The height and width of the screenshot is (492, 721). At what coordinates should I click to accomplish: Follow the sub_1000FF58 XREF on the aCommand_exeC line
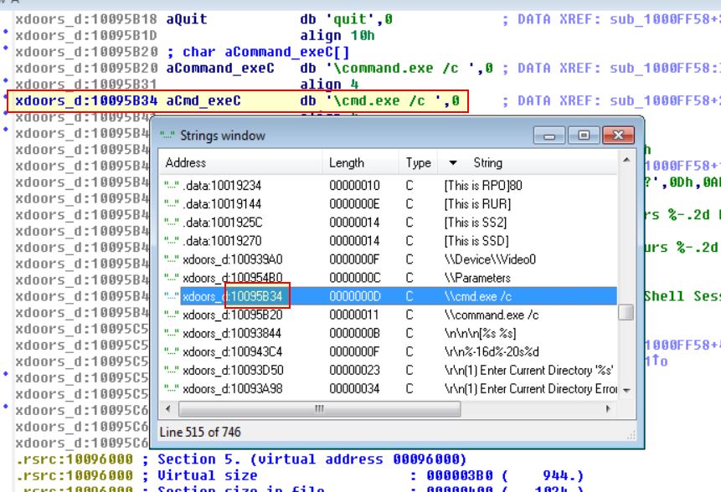[664, 68]
